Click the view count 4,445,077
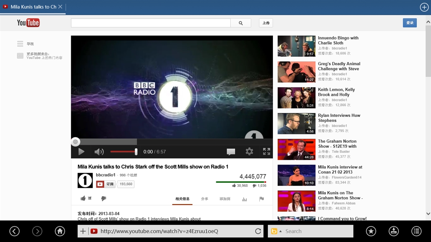Screen dimensions: 431x242 (x=253, y=176)
